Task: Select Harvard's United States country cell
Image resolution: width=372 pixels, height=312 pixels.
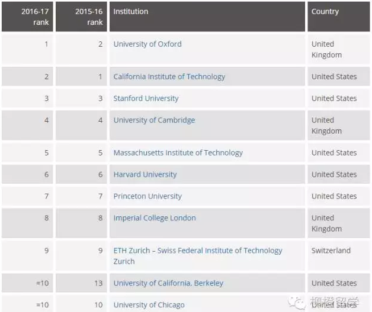Action: coord(339,174)
